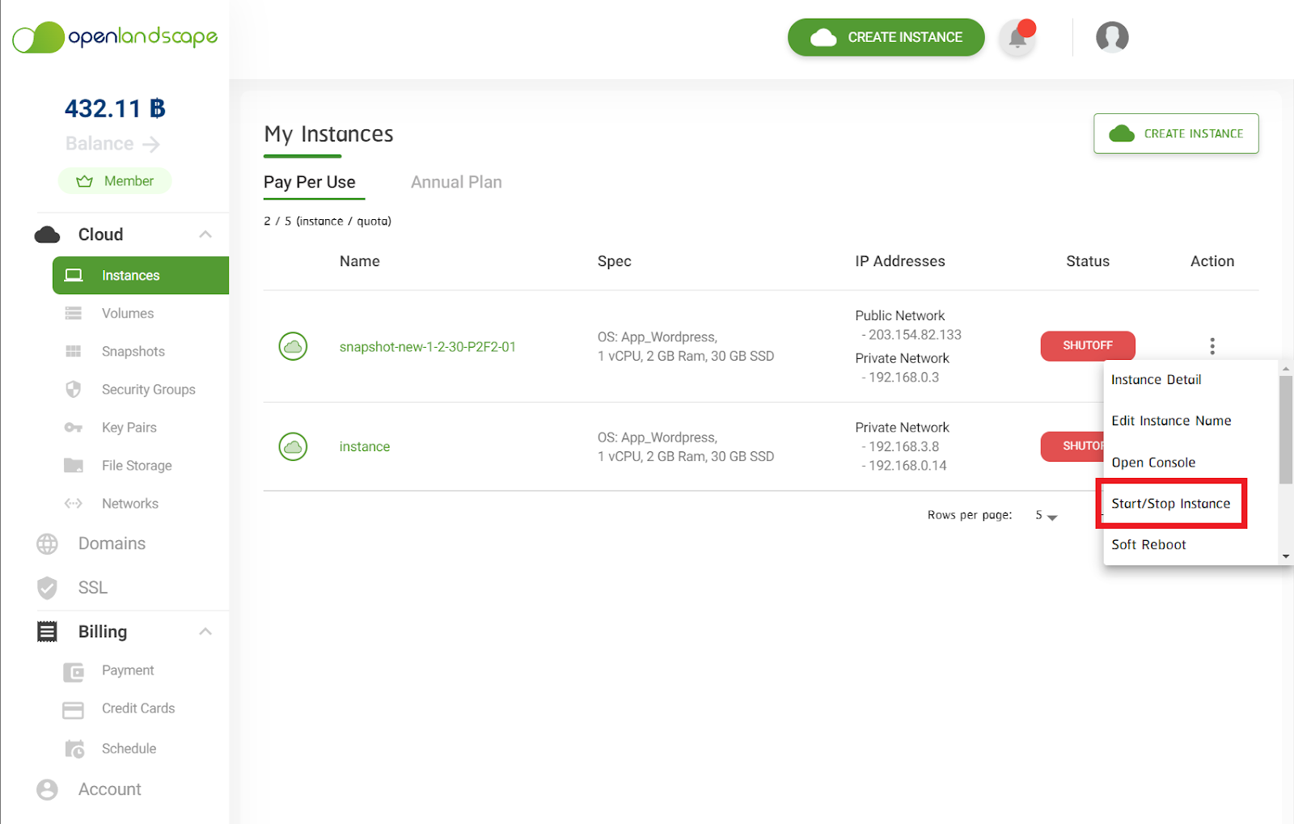Open the three-dot action menu for snapshot-new-1-2-30-P2F2-01

[1212, 346]
